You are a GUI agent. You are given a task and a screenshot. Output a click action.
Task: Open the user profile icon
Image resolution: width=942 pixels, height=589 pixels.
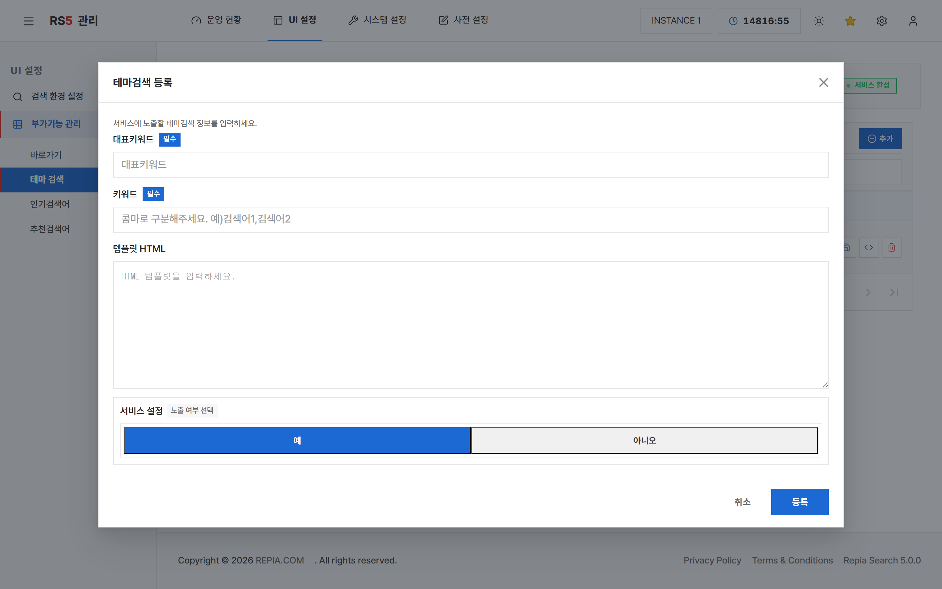913,21
